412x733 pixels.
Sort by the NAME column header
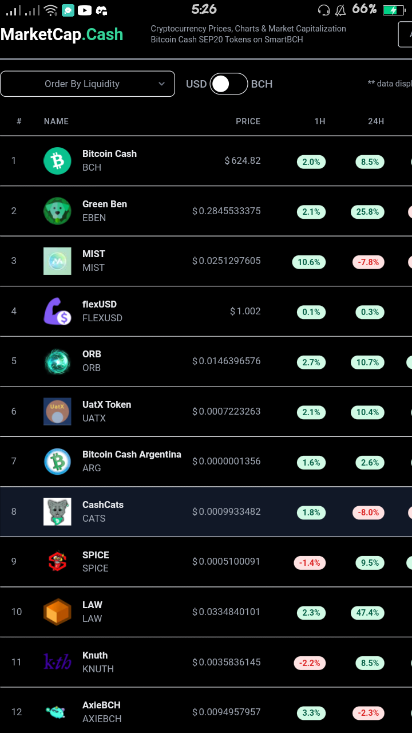tap(56, 121)
